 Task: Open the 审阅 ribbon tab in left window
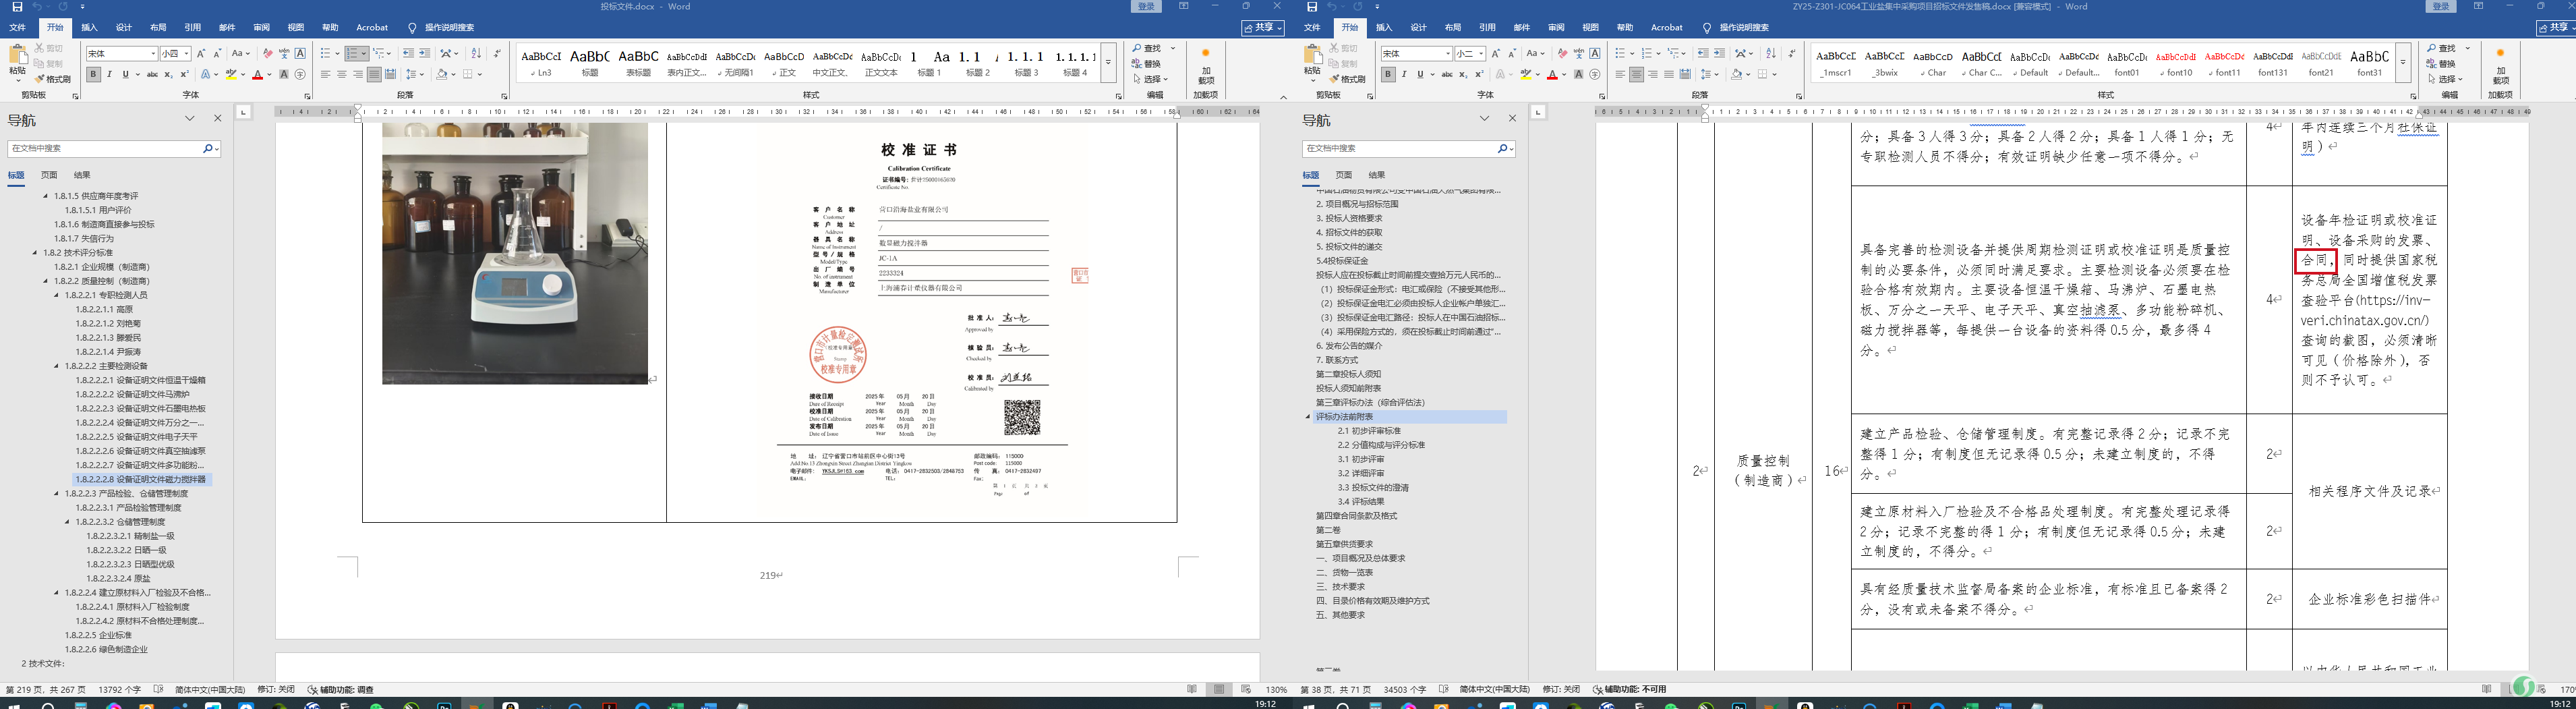tap(261, 28)
